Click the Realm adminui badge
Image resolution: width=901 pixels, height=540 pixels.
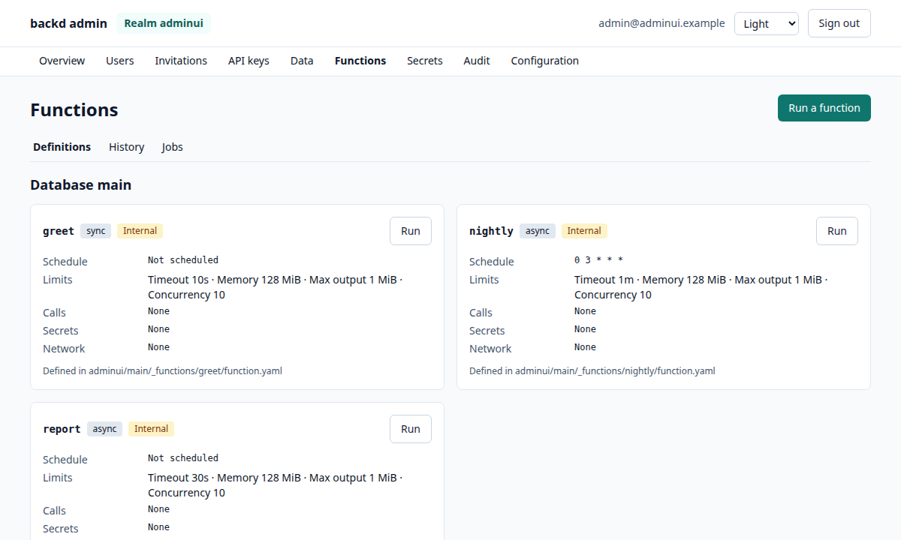click(x=164, y=23)
